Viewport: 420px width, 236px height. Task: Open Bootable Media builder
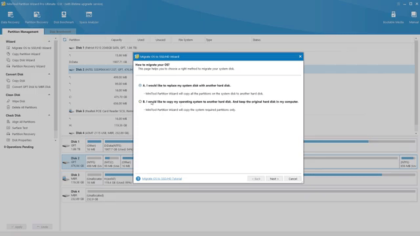pos(393,18)
